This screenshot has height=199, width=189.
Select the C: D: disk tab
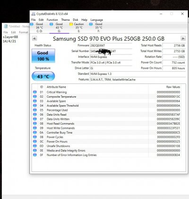39,27
